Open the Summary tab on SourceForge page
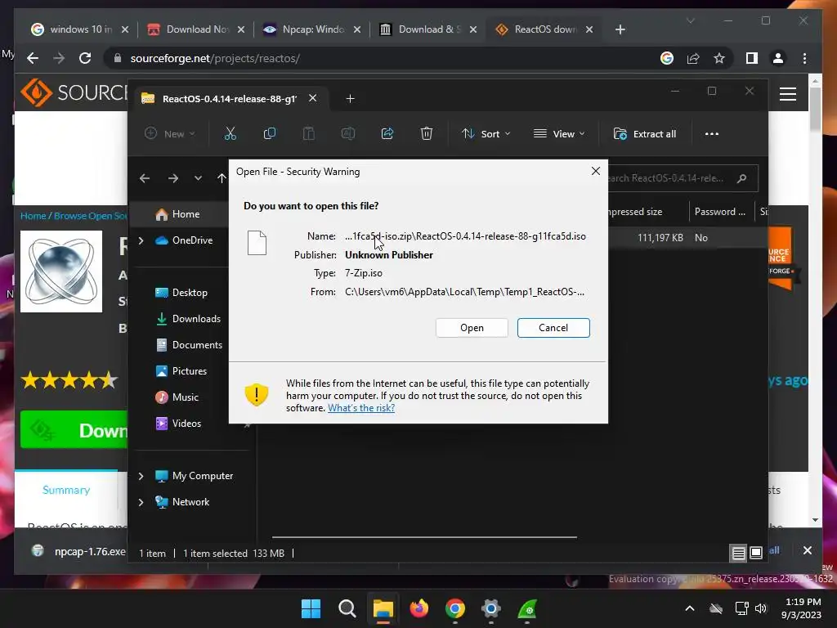 [x=66, y=490]
